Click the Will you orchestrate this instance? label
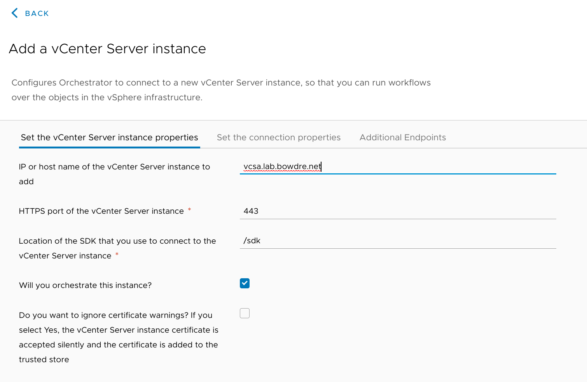 85,285
